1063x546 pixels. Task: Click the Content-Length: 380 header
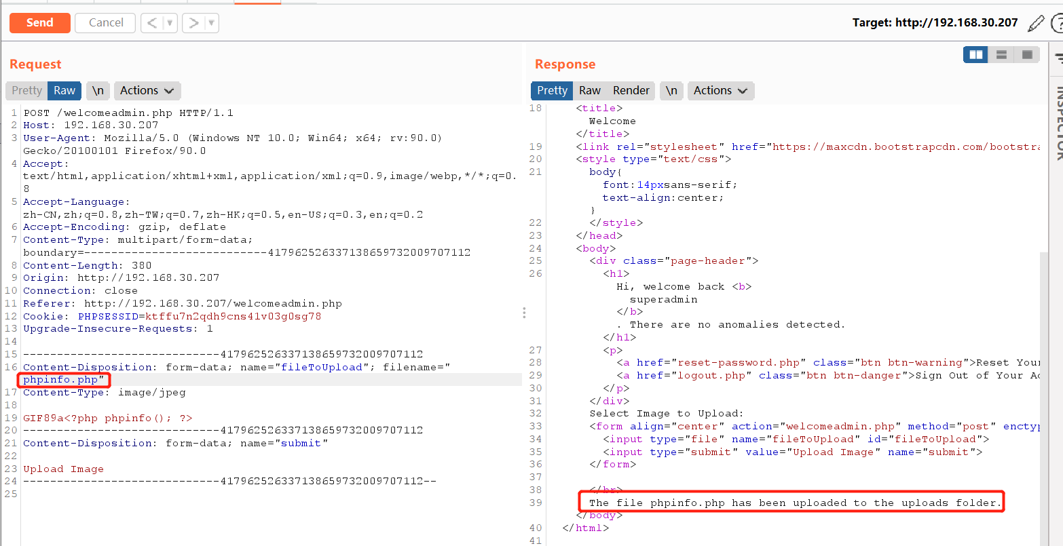88,265
